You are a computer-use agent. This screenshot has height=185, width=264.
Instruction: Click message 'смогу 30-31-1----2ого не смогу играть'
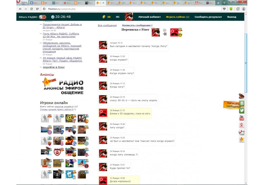click(x=133, y=100)
